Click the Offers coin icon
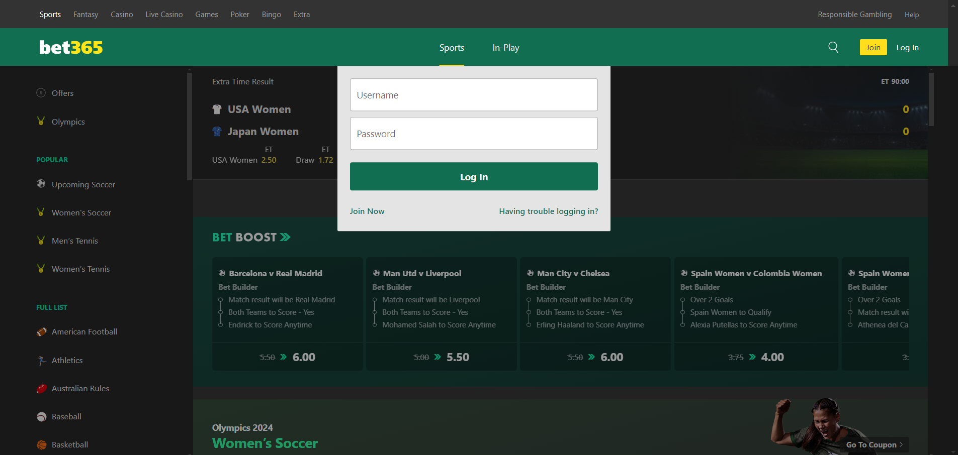958x455 pixels. pyautogui.click(x=41, y=93)
